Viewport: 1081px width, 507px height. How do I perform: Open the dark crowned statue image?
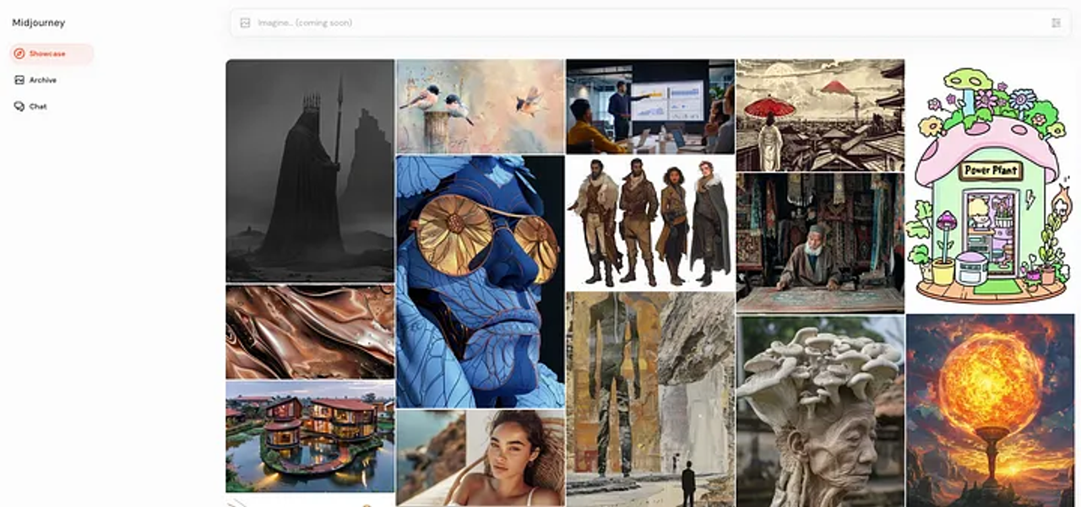pyautogui.click(x=310, y=170)
